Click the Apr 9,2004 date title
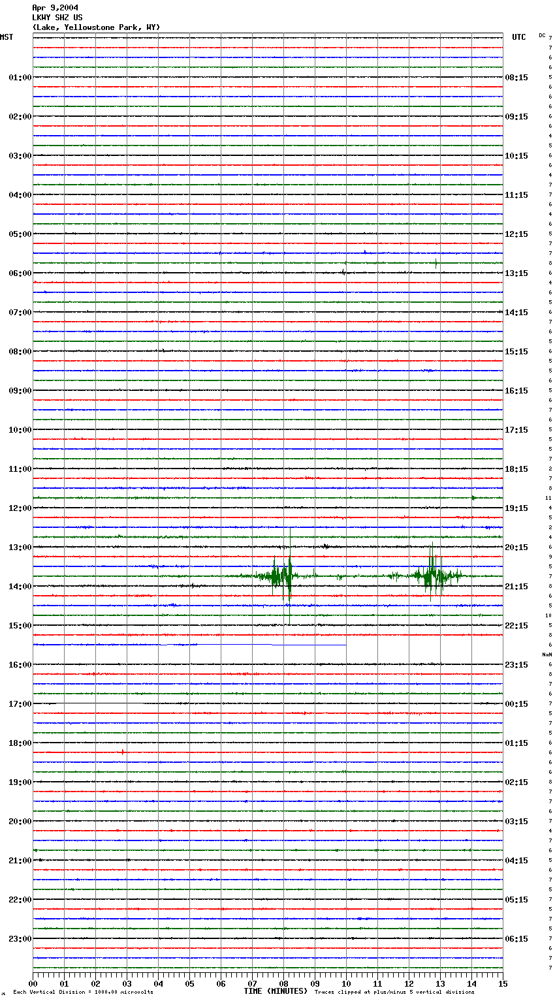Image resolution: width=555 pixels, height=1001 pixels. coord(55,8)
